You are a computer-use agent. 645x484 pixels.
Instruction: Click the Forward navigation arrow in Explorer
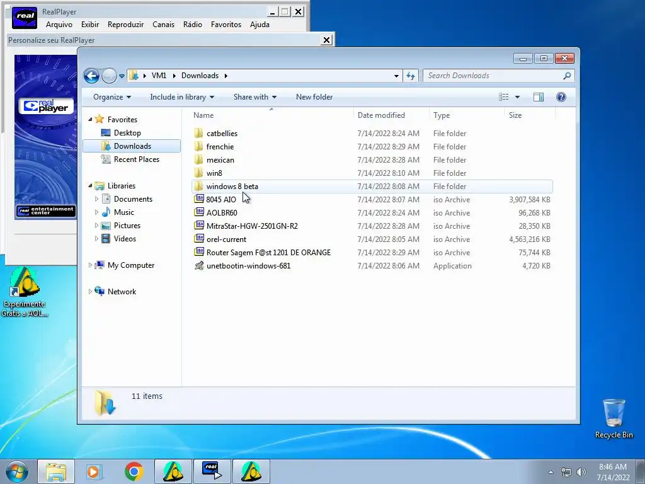click(109, 76)
